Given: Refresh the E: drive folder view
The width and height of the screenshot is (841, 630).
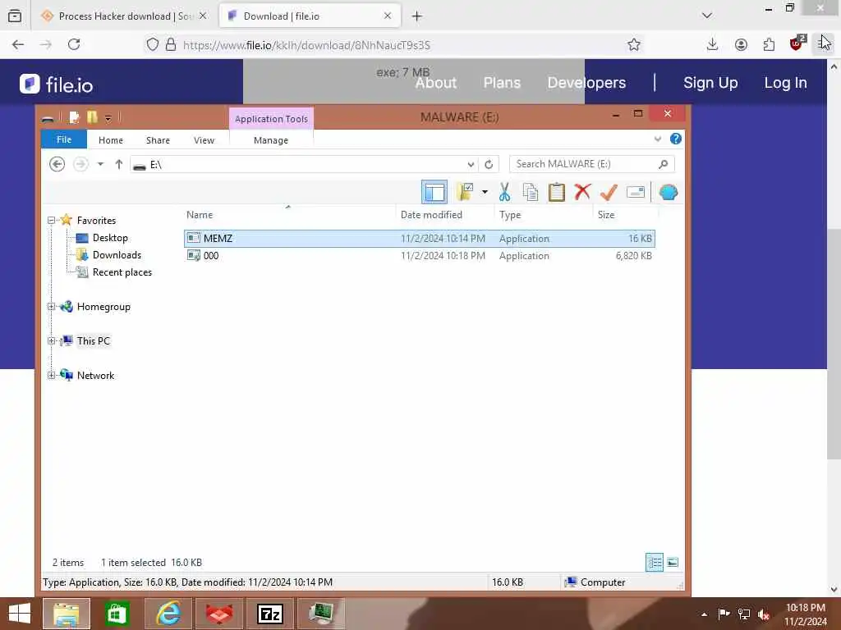Looking at the screenshot, I should 488,164.
